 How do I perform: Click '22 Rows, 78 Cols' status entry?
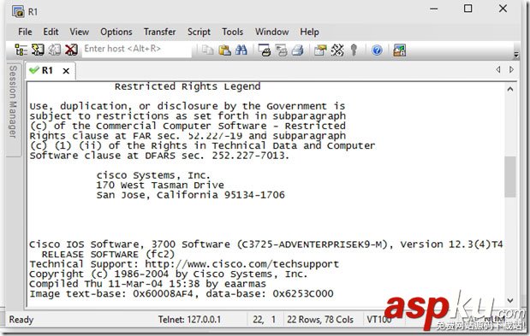tap(320, 320)
